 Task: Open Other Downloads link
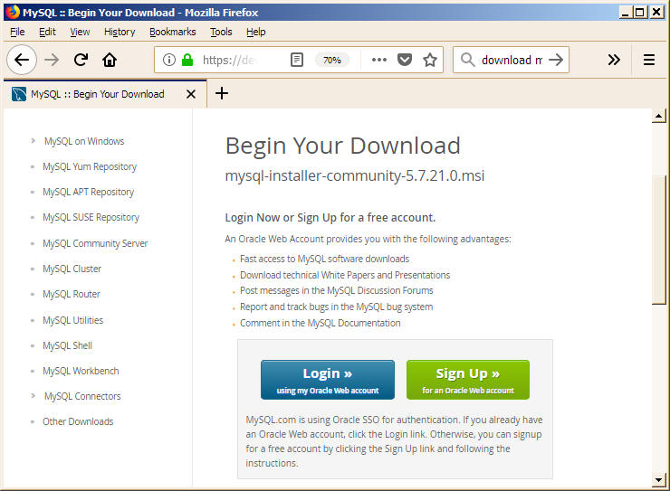78,421
